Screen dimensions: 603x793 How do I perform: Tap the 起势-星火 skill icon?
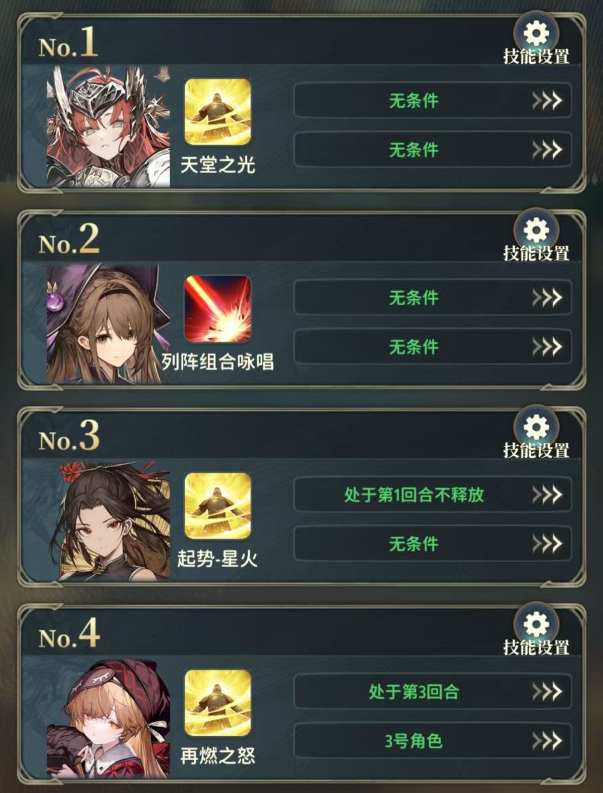pos(218,506)
